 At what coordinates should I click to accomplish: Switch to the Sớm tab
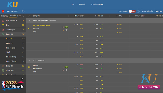19,16
